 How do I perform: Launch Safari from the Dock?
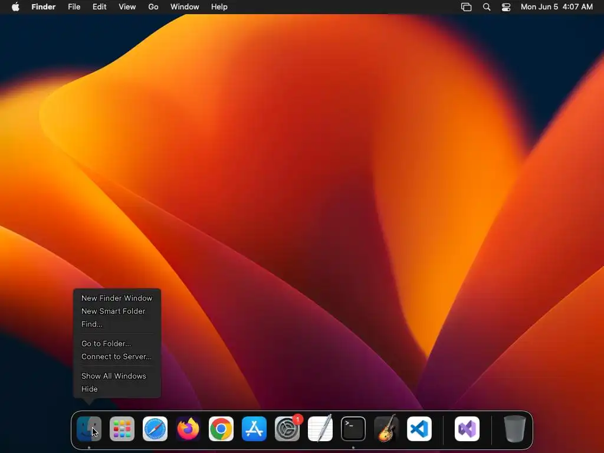tap(155, 429)
